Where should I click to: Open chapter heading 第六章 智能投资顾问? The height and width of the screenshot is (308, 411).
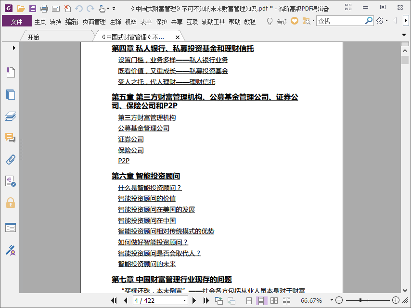tap(146, 176)
